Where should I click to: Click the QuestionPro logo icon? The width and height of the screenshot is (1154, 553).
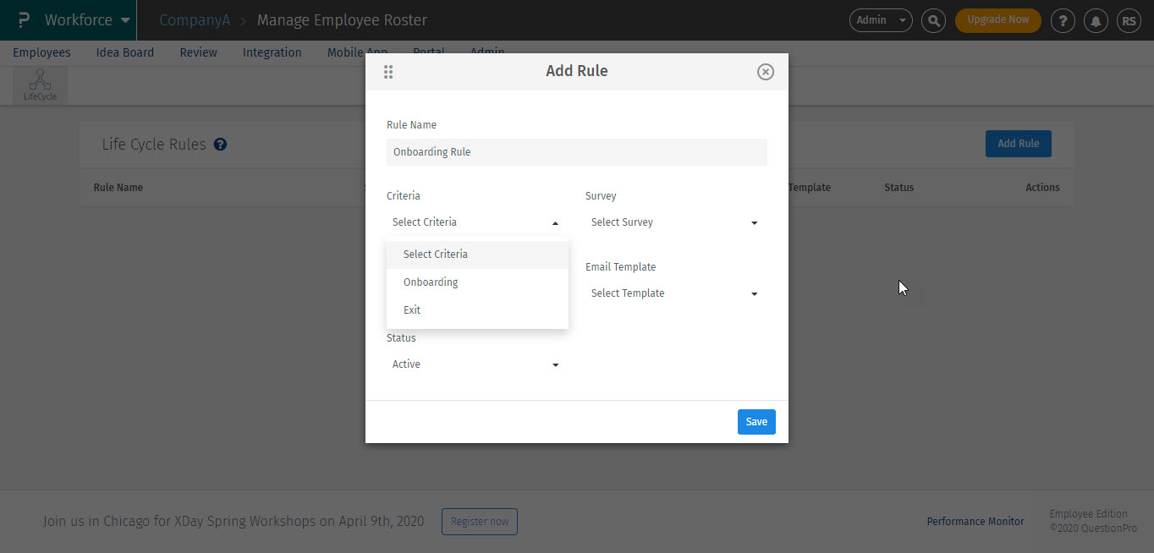24,20
